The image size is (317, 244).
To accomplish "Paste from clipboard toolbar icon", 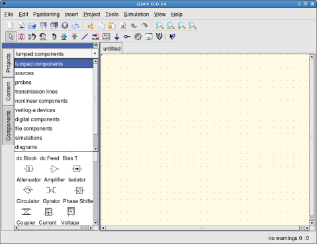I will [x=112, y=26].
